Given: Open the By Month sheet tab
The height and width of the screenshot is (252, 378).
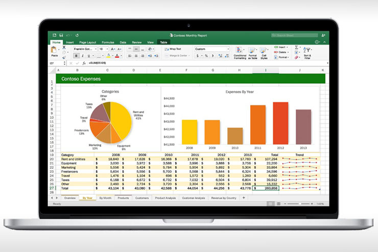Looking at the screenshot, I should point(105,197).
